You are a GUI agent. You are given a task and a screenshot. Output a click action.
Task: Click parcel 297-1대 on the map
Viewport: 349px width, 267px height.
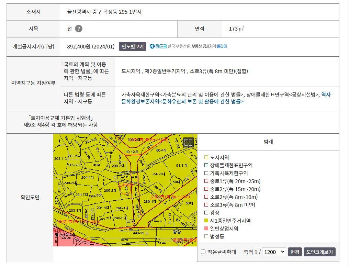pyautogui.click(x=159, y=174)
